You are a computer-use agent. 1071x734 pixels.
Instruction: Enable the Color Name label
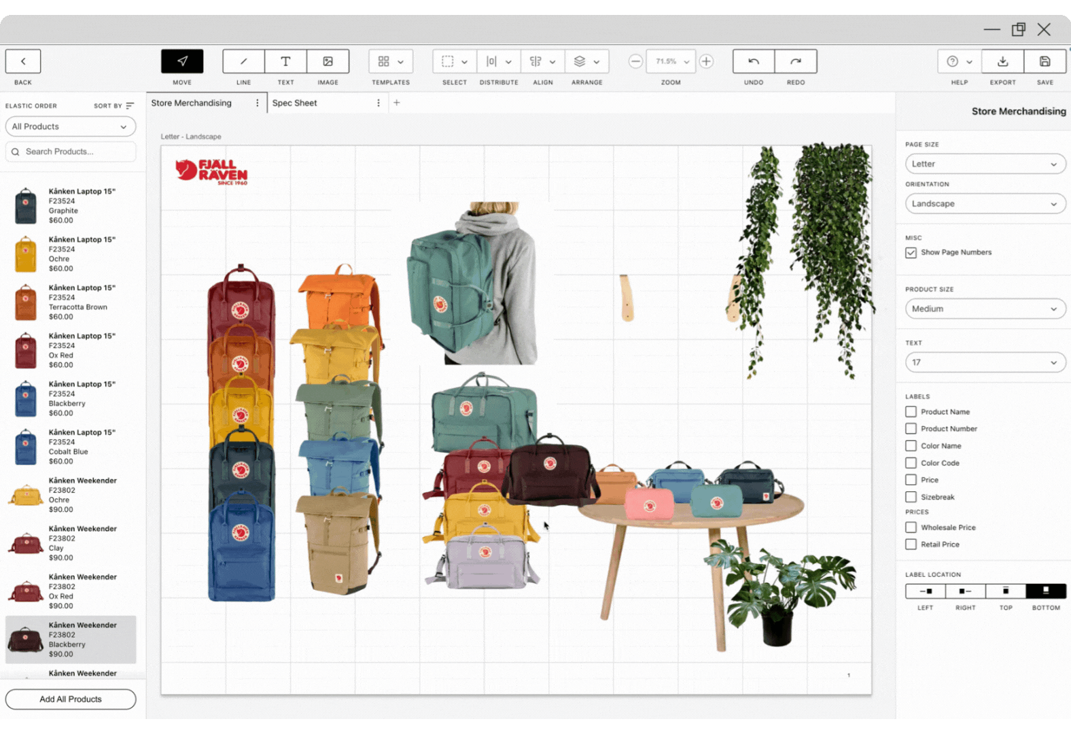click(911, 446)
